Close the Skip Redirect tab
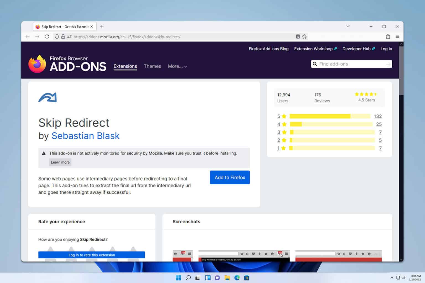425x283 pixels. [92, 27]
